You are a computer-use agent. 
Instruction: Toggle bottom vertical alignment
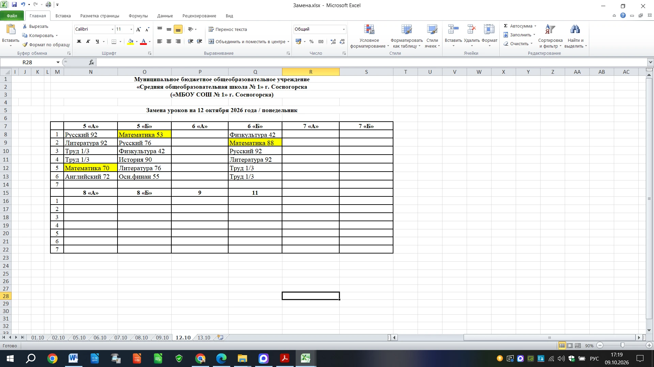(x=178, y=29)
